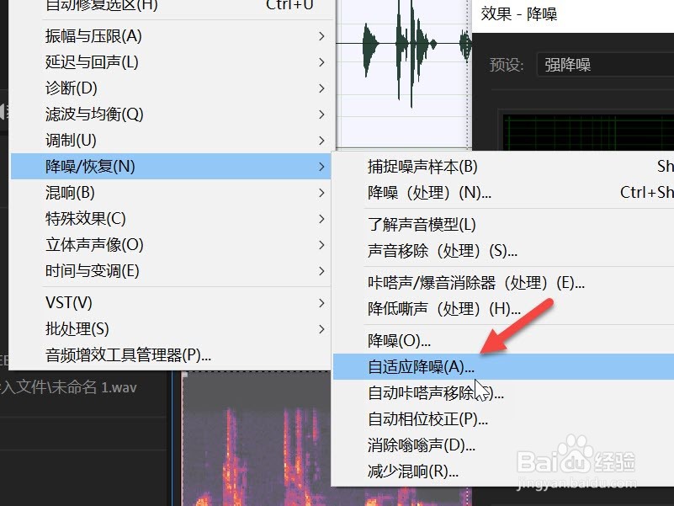
Task: Open 时间与变调(E) submenu
Action: [171, 271]
